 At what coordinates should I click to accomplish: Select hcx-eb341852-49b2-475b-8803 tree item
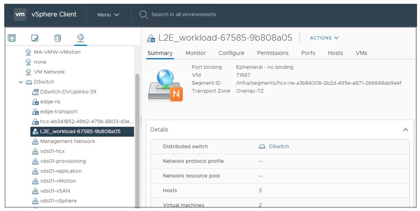click(86, 122)
